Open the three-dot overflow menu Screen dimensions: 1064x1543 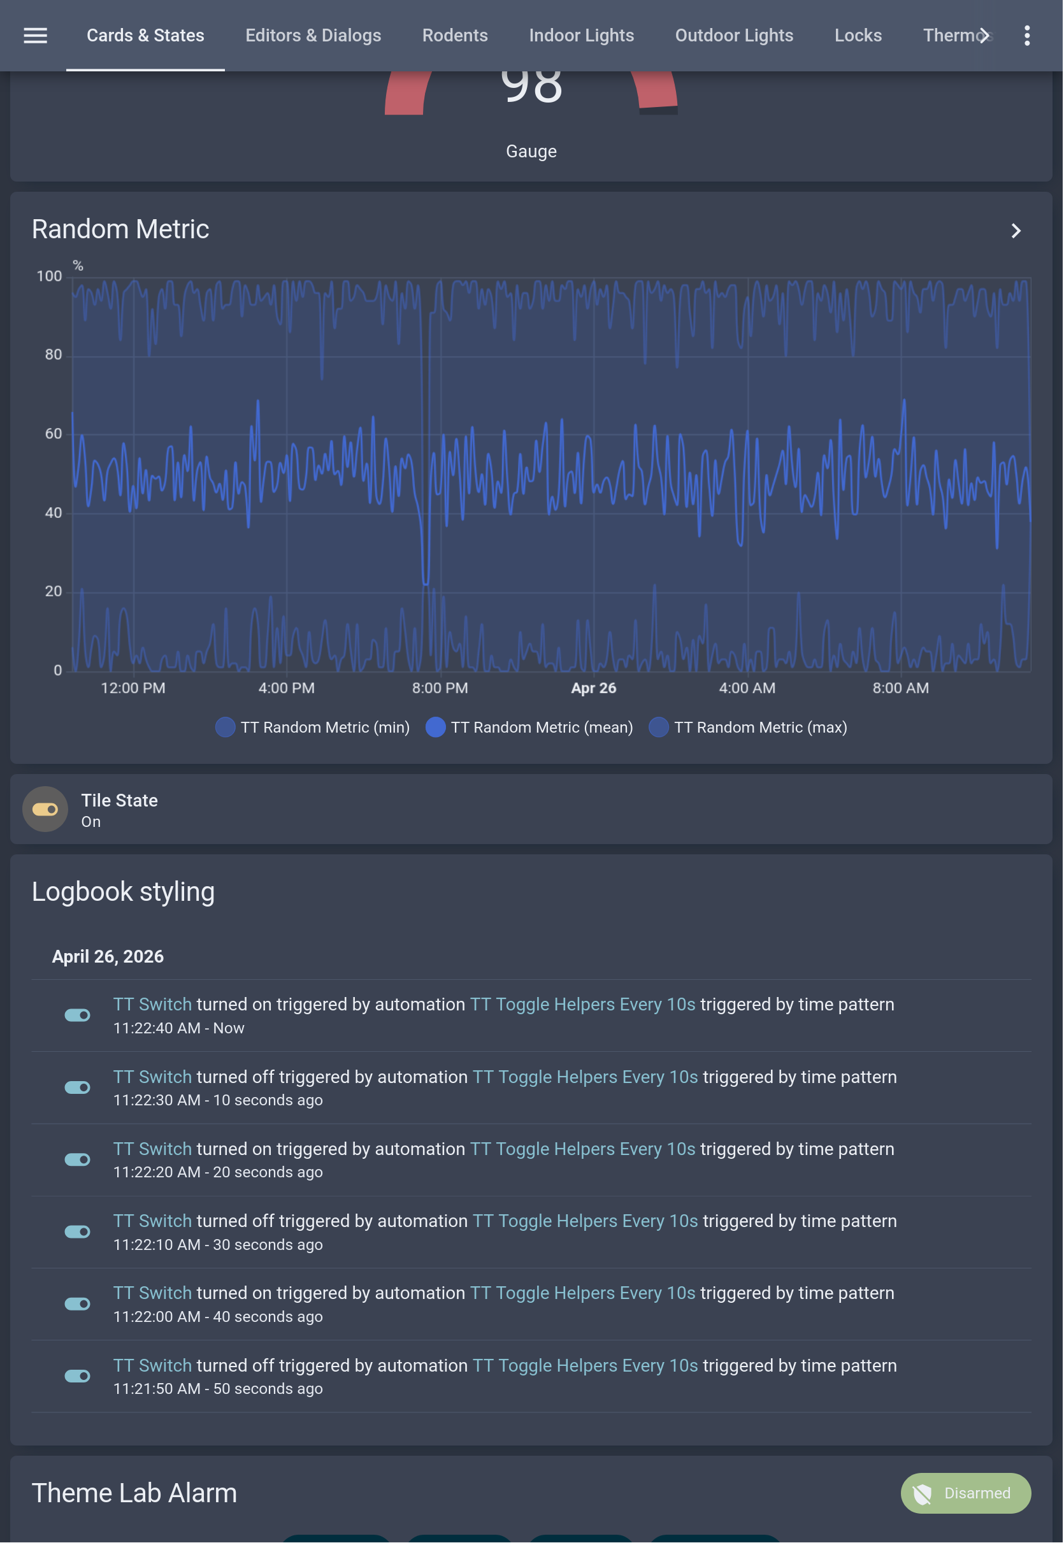click(x=1028, y=35)
